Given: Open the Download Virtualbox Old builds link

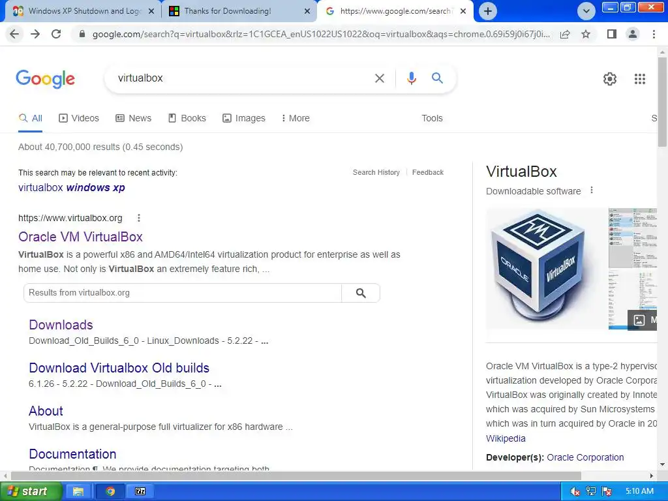Looking at the screenshot, I should 119,368.
